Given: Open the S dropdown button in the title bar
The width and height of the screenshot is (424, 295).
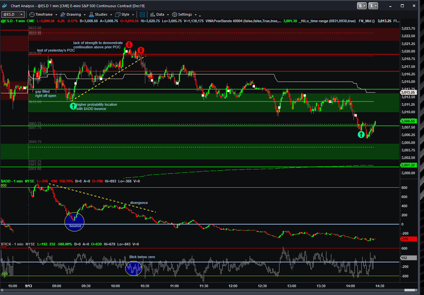Looking at the screenshot, I should pyautogui.click(x=362, y=6).
